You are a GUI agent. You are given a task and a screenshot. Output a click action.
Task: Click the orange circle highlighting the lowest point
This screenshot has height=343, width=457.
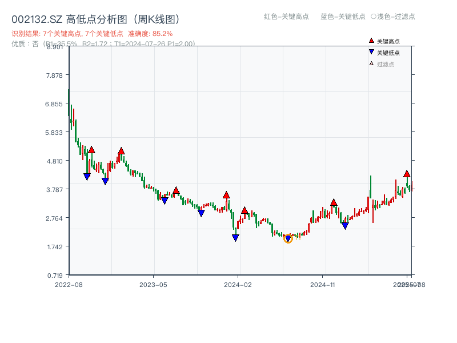[x=287, y=238]
